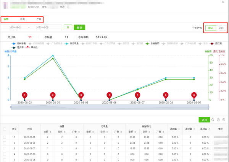
Task: Open table settings gear icon
Action: (218, 120)
